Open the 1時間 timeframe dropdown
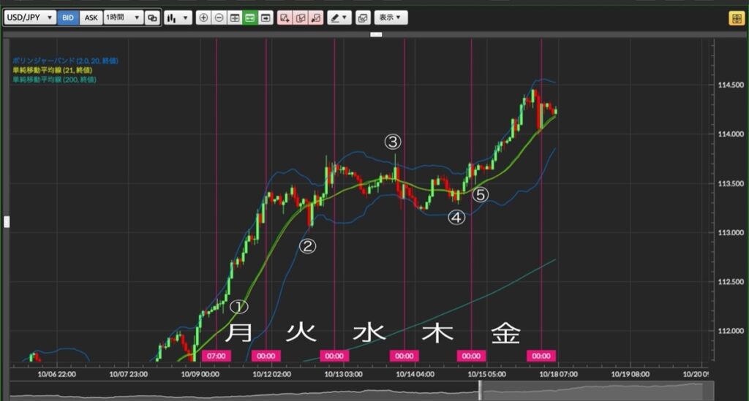Viewport: 749px width, 401px height. point(123,18)
